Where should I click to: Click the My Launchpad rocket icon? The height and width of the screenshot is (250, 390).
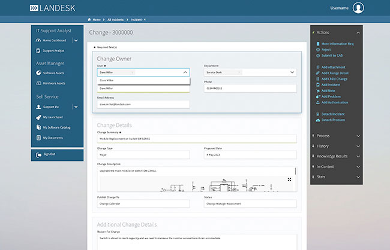tap(37, 117)
